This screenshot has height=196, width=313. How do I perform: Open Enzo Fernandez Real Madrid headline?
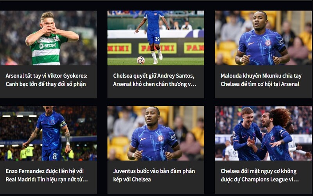[47, 175]
